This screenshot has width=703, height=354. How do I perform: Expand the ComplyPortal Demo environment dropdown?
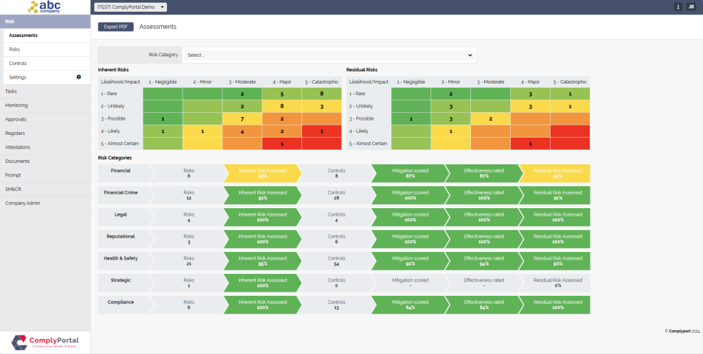[130, 7]
